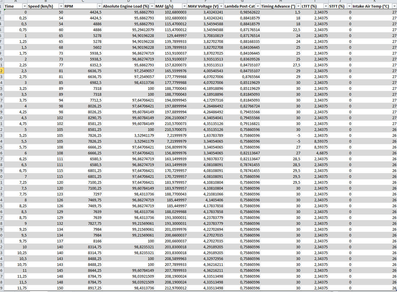The height and width of the screenshot is (292, 397).
Task: Open the Time column filter dropdown
Action: click(x=24, y=7)
